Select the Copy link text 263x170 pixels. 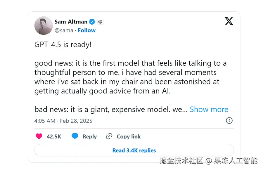pos(129,136)
